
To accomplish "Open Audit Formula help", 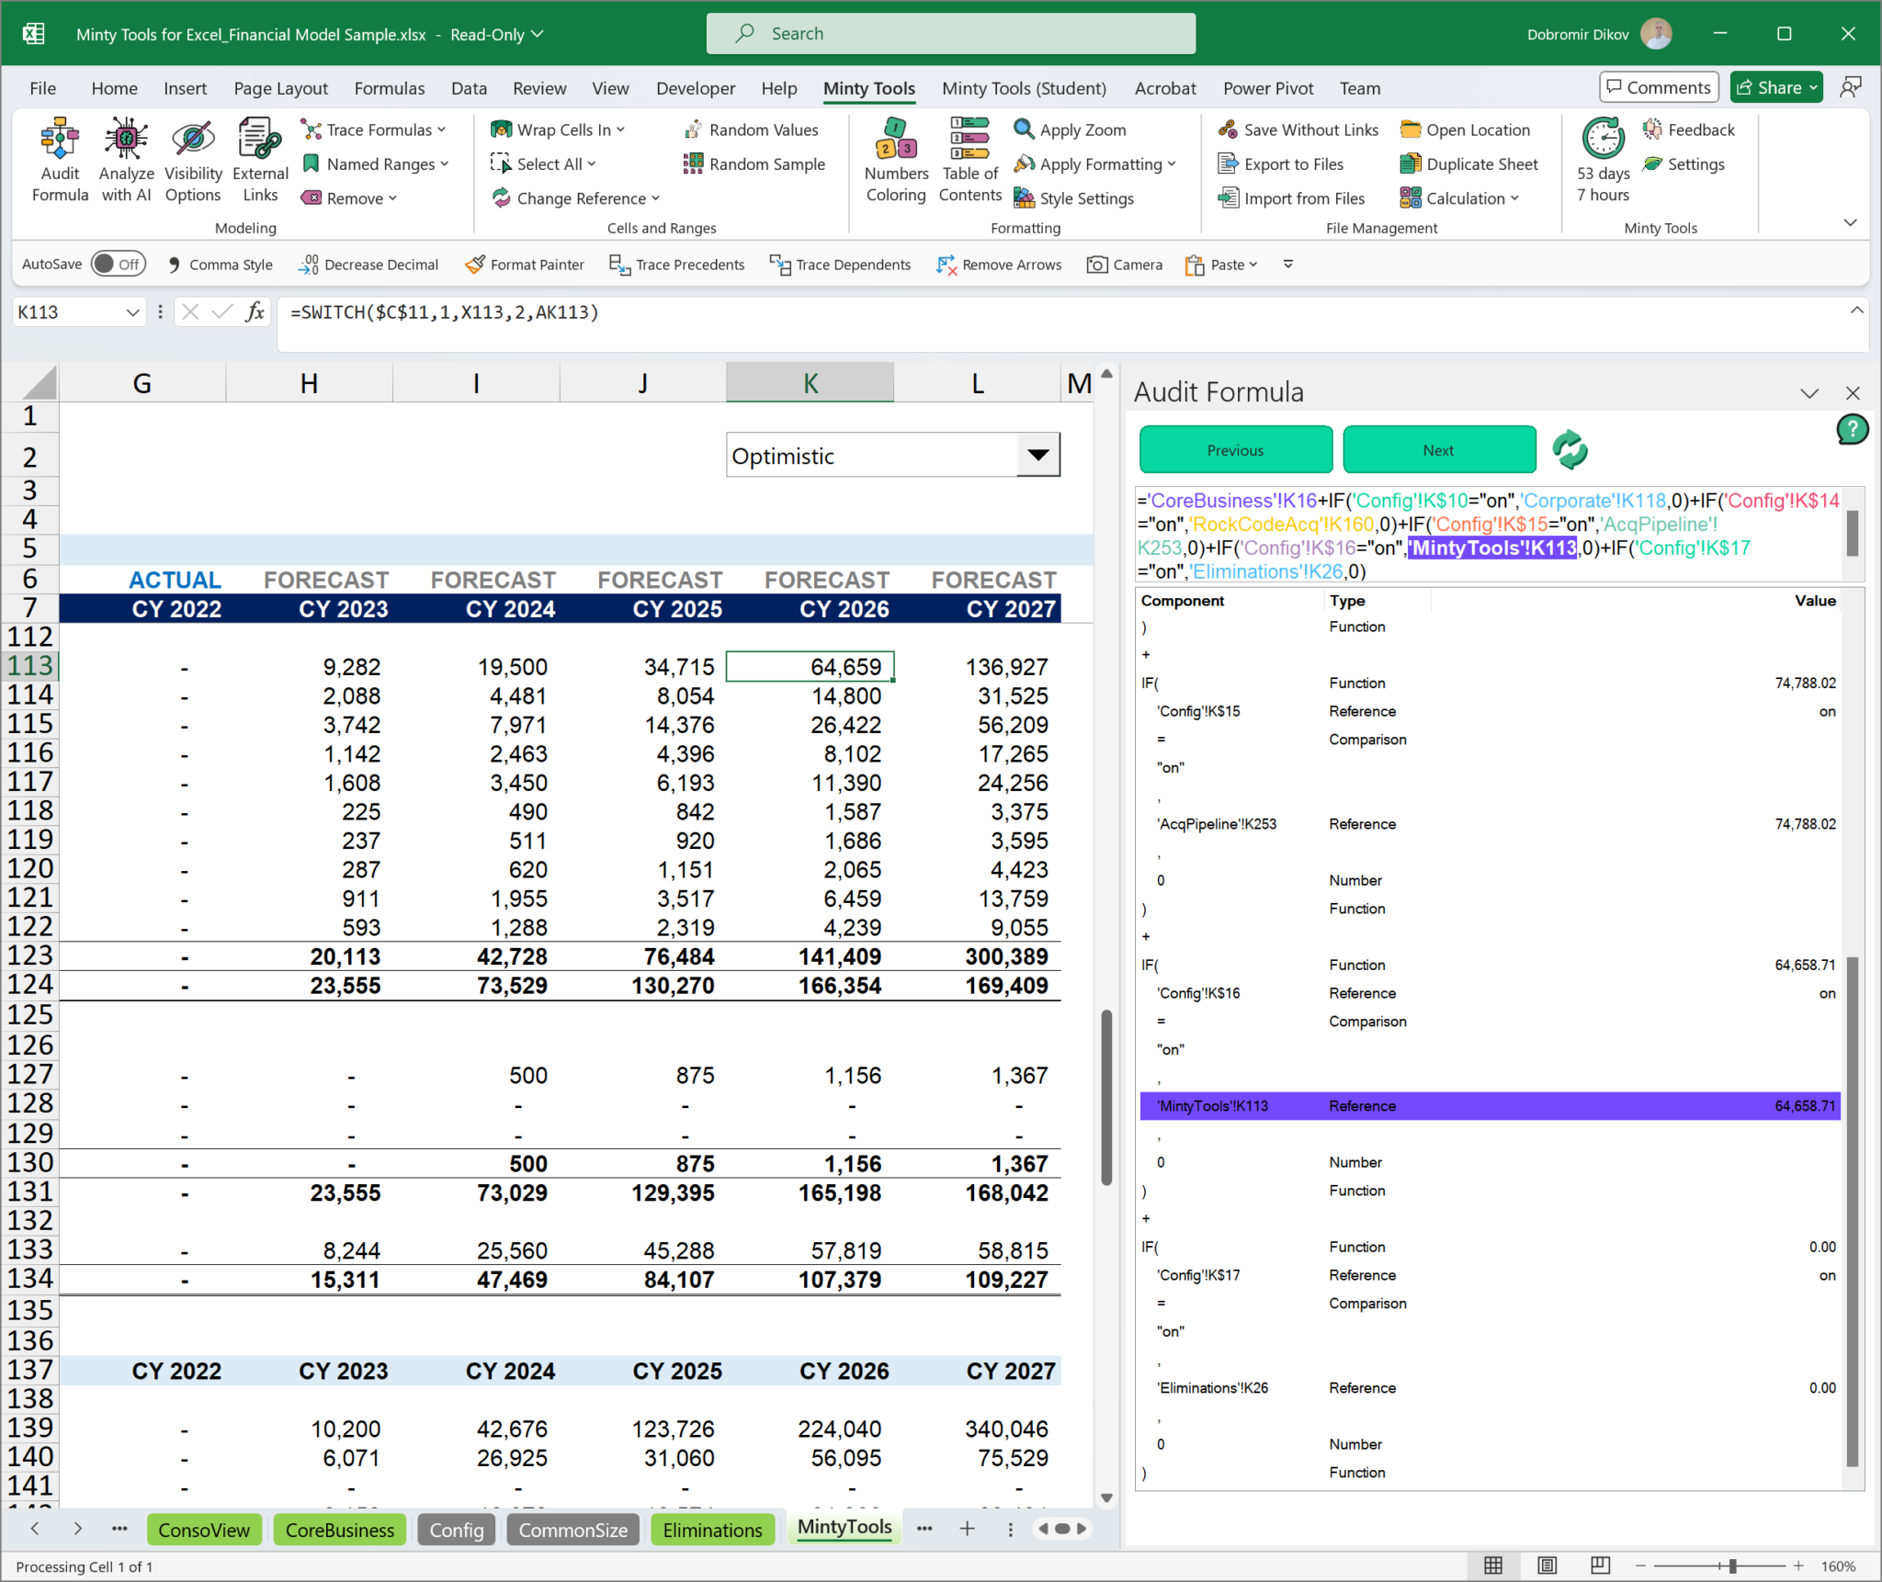I will coord(1852,429).
